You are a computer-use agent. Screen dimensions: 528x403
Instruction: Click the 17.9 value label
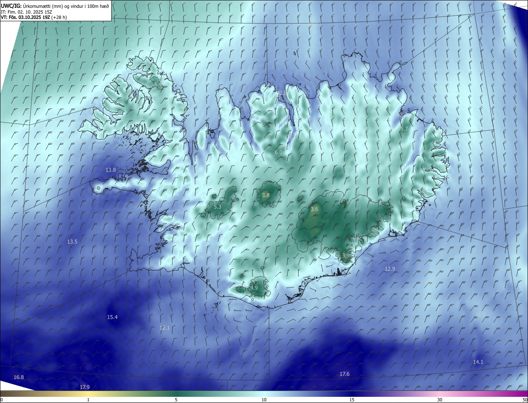(x=85, y=387)
